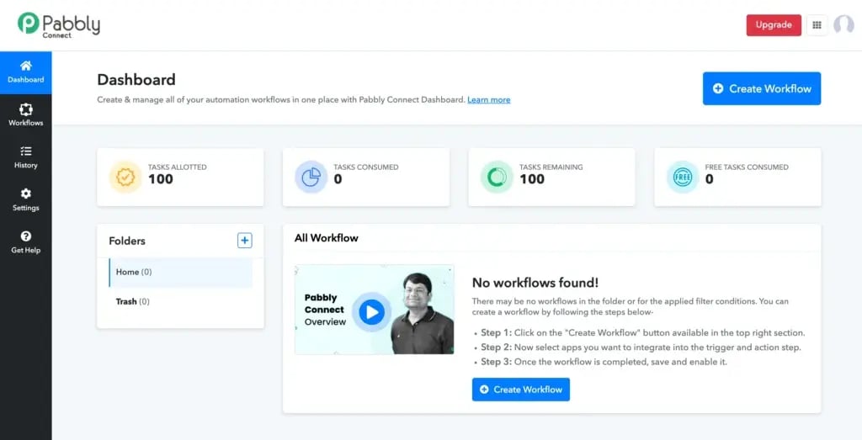Viewport: 862px width, 440px height.
Task: Select the Trash folder
Action: (180, 301)
